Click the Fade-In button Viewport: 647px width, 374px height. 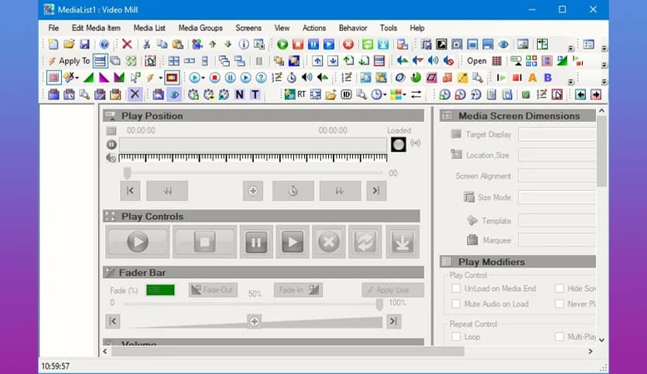[x=298, y=290]
